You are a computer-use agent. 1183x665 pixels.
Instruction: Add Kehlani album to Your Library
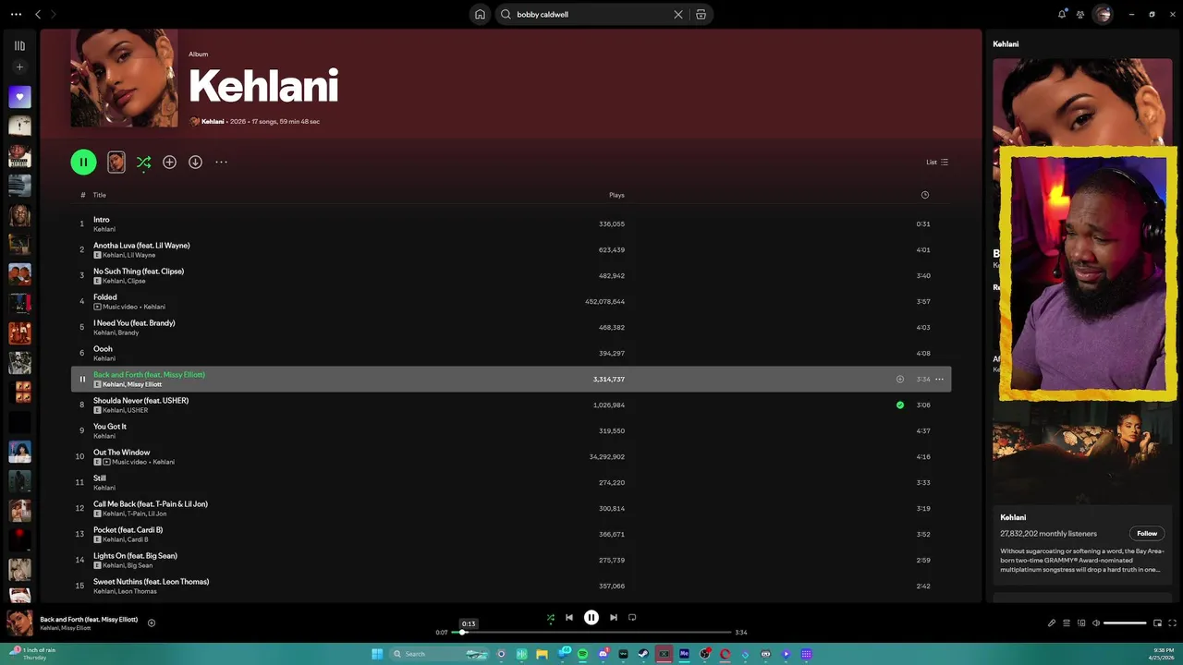169,162
